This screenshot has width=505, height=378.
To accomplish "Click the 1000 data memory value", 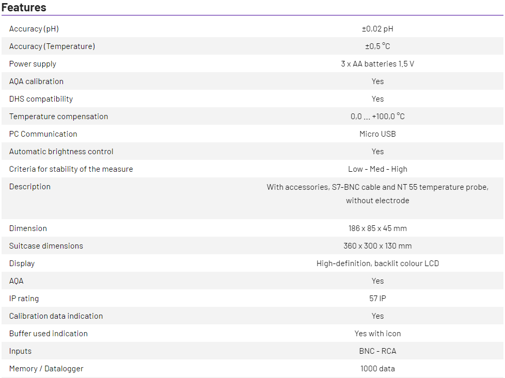I will (x=377, y=369).
